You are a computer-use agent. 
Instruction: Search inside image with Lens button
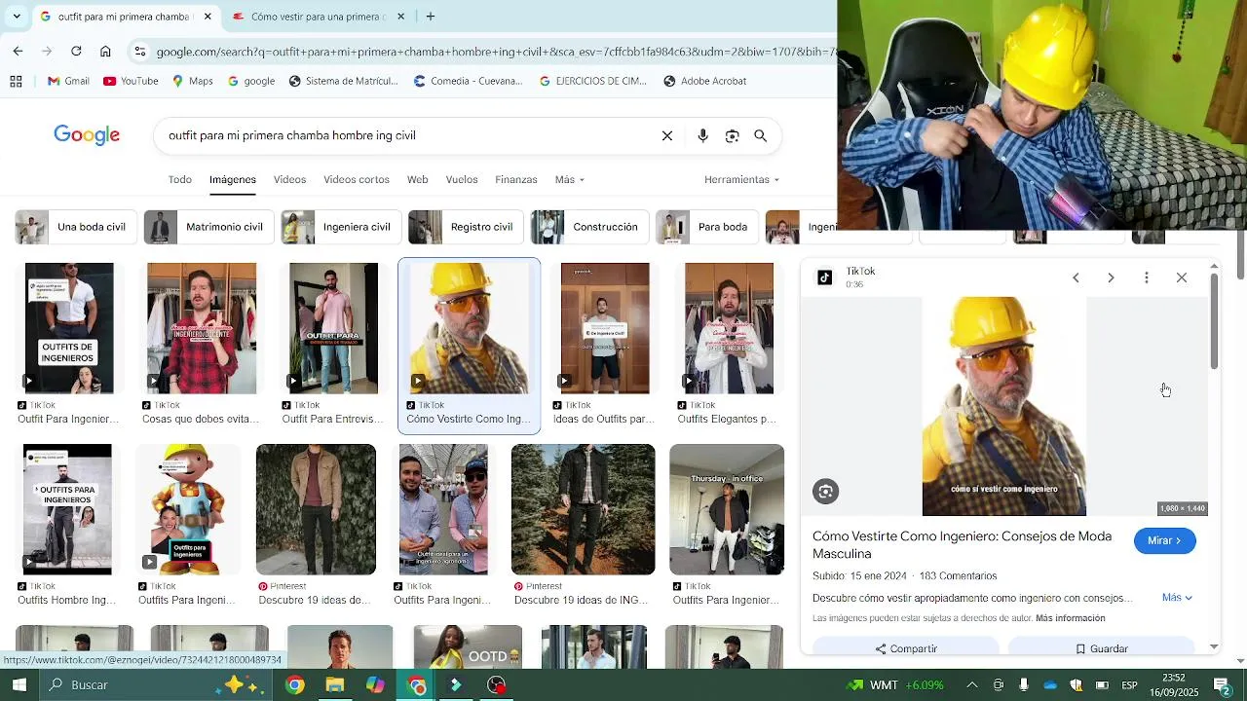pos(826,492)
